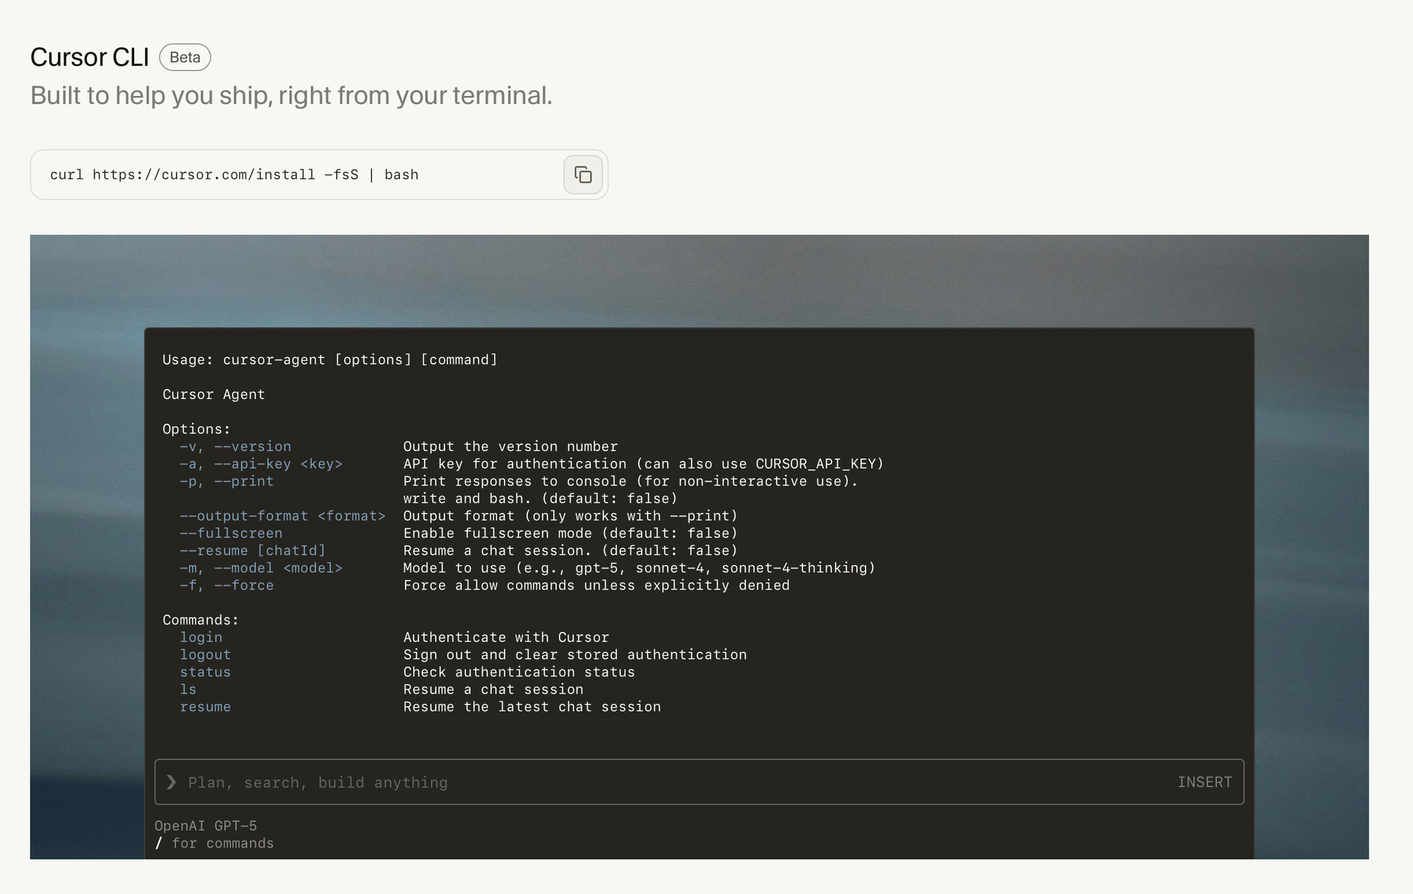This screenshot has height=894, width=1413.
Task: Click the OpenAI GPT-5 model label
Action: tap(206, 826)
